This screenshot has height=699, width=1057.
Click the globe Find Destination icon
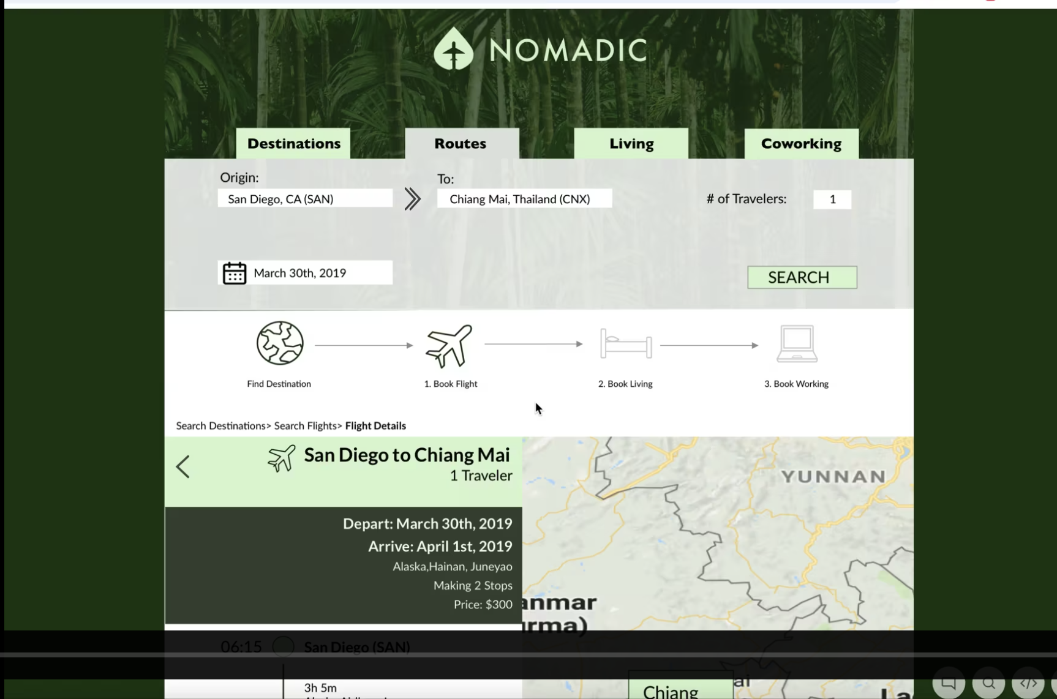click(280, 343)
